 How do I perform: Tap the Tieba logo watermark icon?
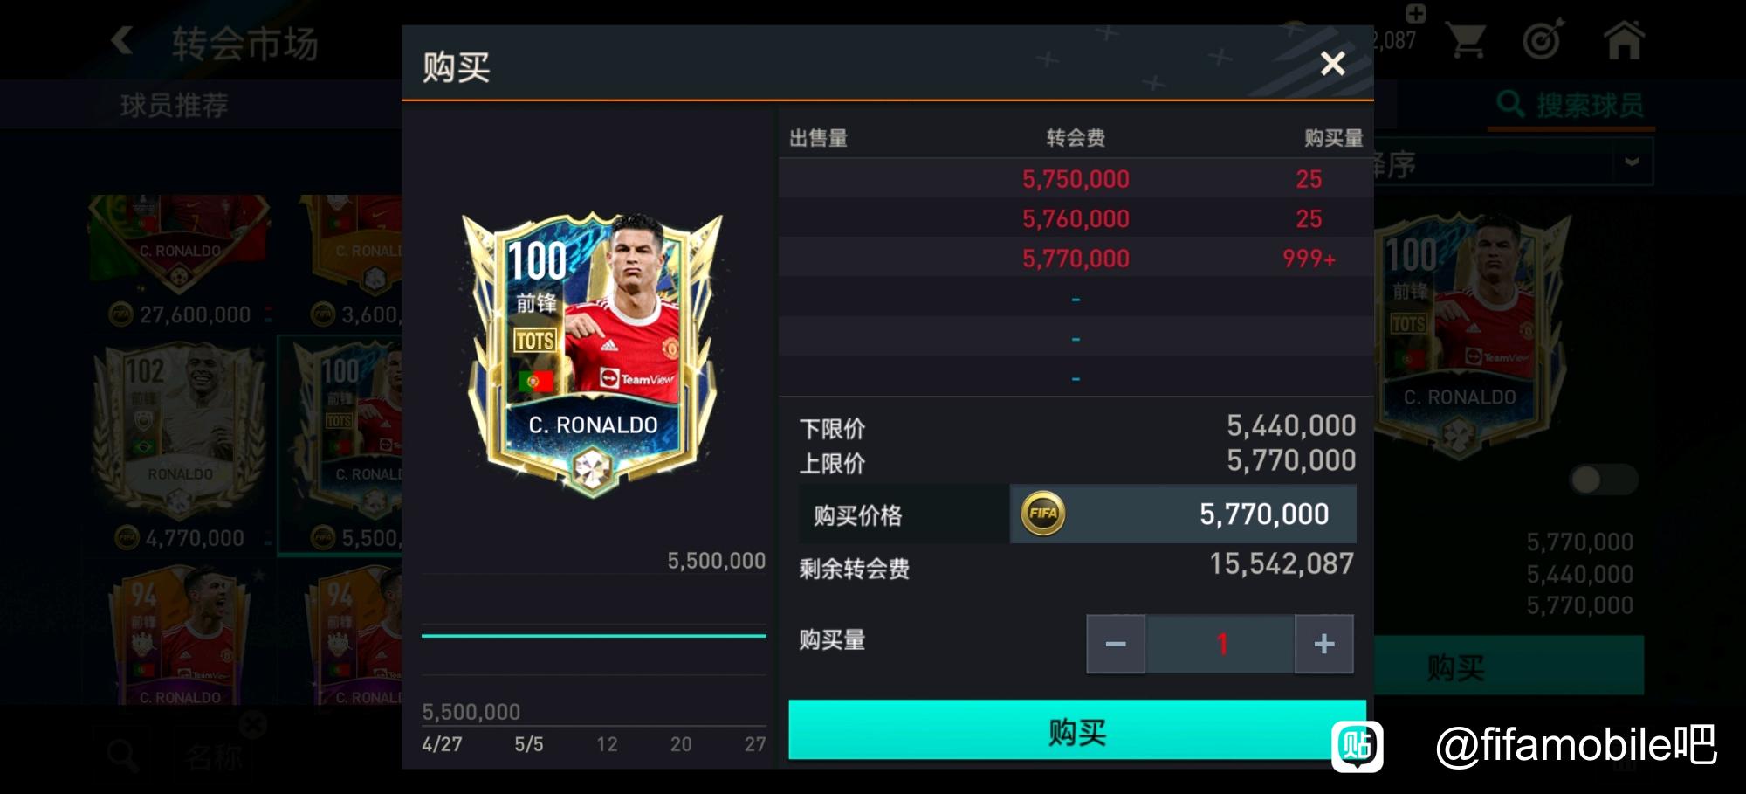(1357, 746)
